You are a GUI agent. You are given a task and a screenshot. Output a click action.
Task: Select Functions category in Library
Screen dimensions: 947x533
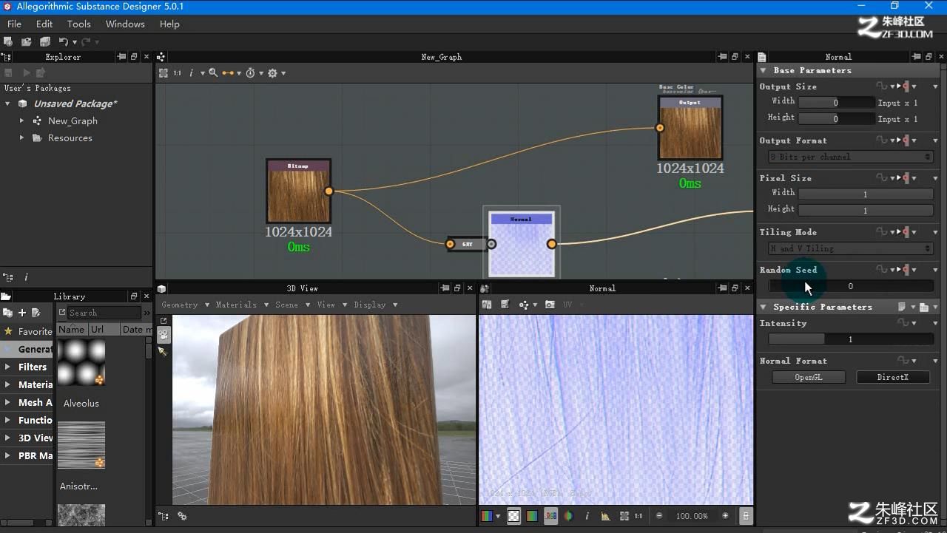tap(27, 420)
